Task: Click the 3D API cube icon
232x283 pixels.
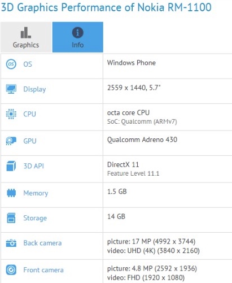Action: click(11, 166)
